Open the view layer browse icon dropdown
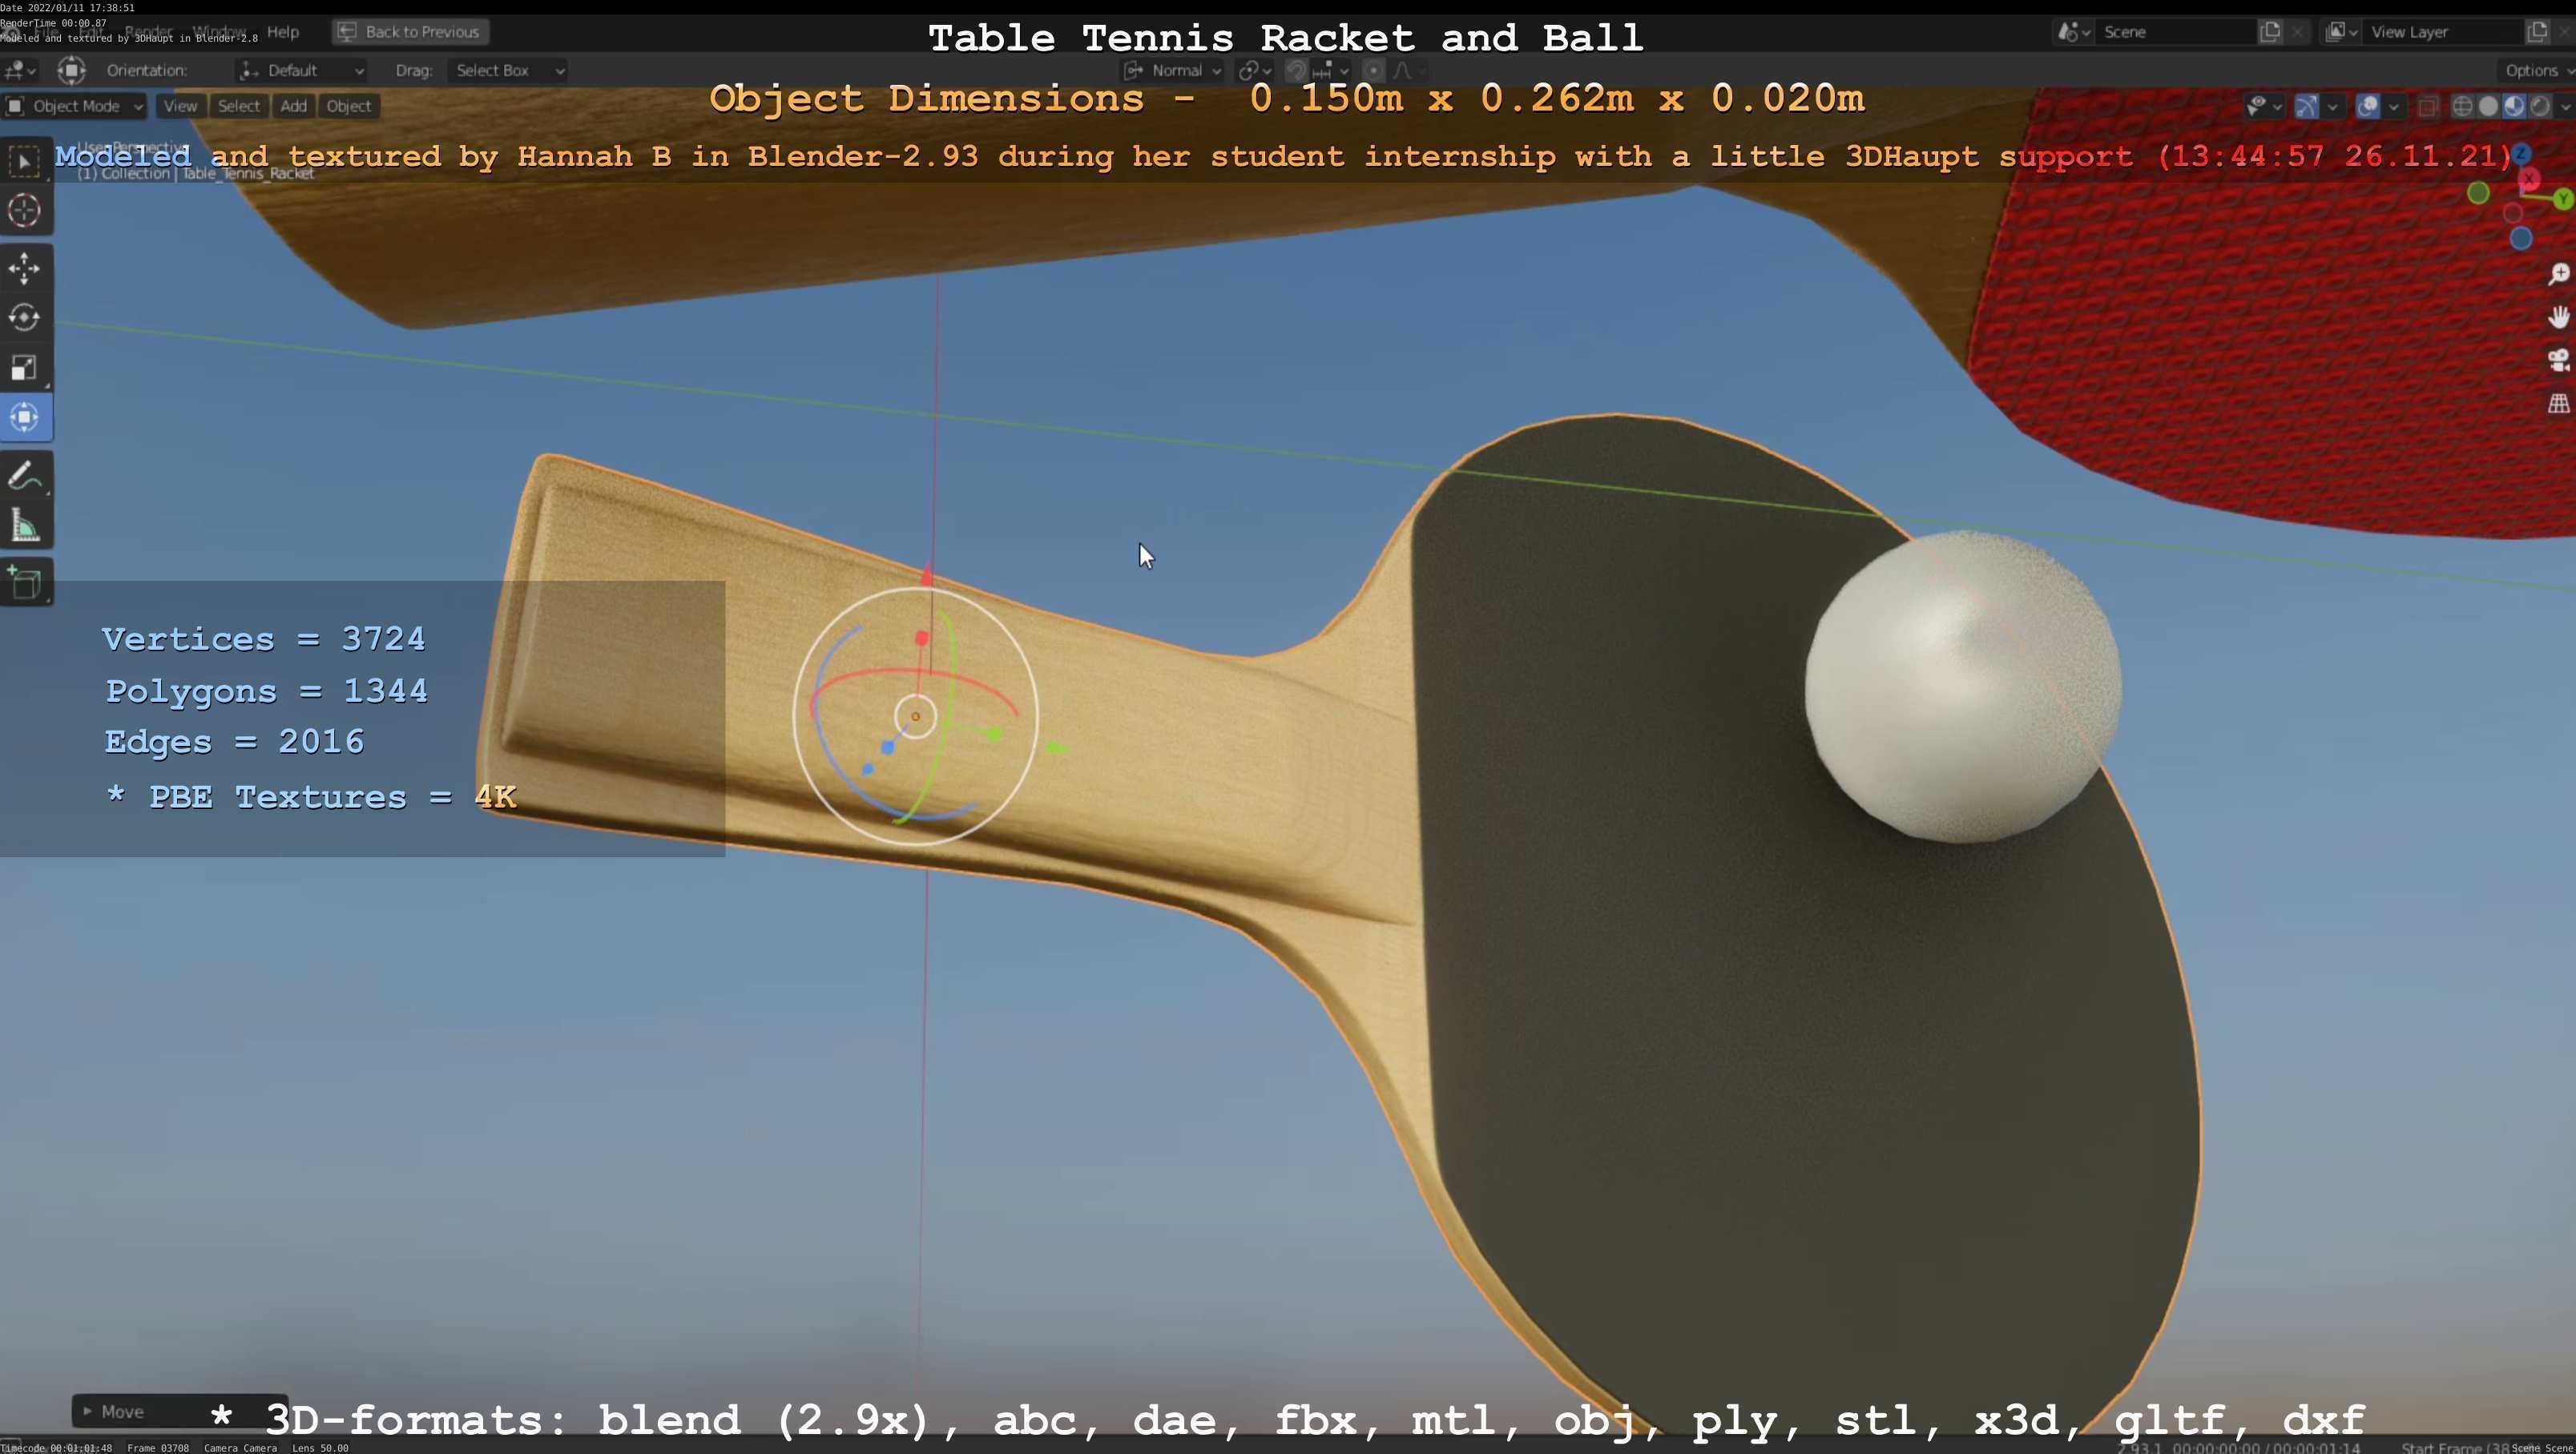Image resolution: width=2576 pixels, height=1454 pixels. [2340, 32]
